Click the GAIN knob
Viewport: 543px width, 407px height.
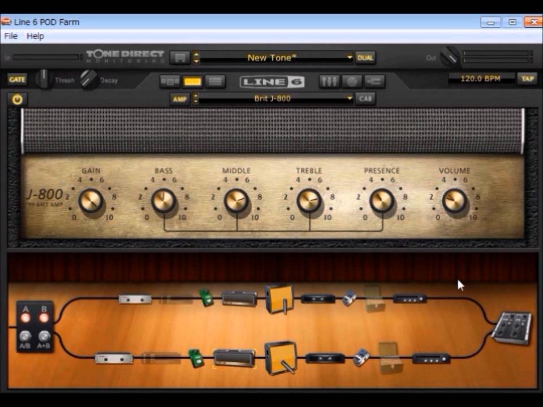click(90, 201)
